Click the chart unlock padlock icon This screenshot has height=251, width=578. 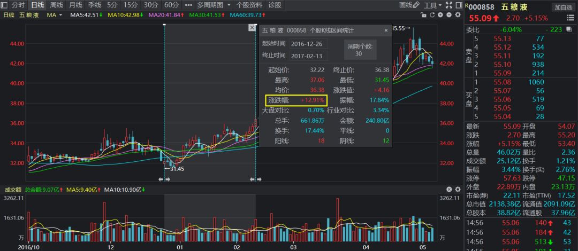coord(424,15)
